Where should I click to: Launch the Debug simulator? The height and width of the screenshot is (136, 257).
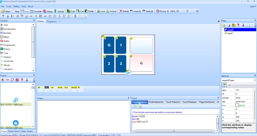(48, 11)
